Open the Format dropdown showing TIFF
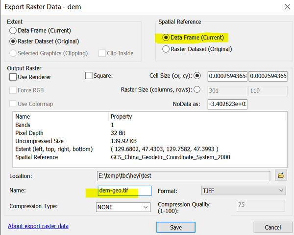Viewport: 294px width, 235px height. [x=242, y=191]
